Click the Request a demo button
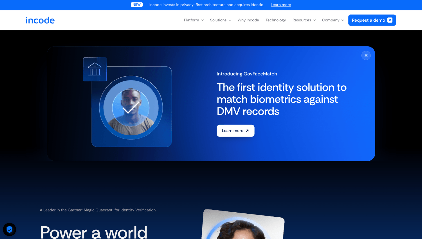Screen dimensions: 422x239 pos(372,20)
